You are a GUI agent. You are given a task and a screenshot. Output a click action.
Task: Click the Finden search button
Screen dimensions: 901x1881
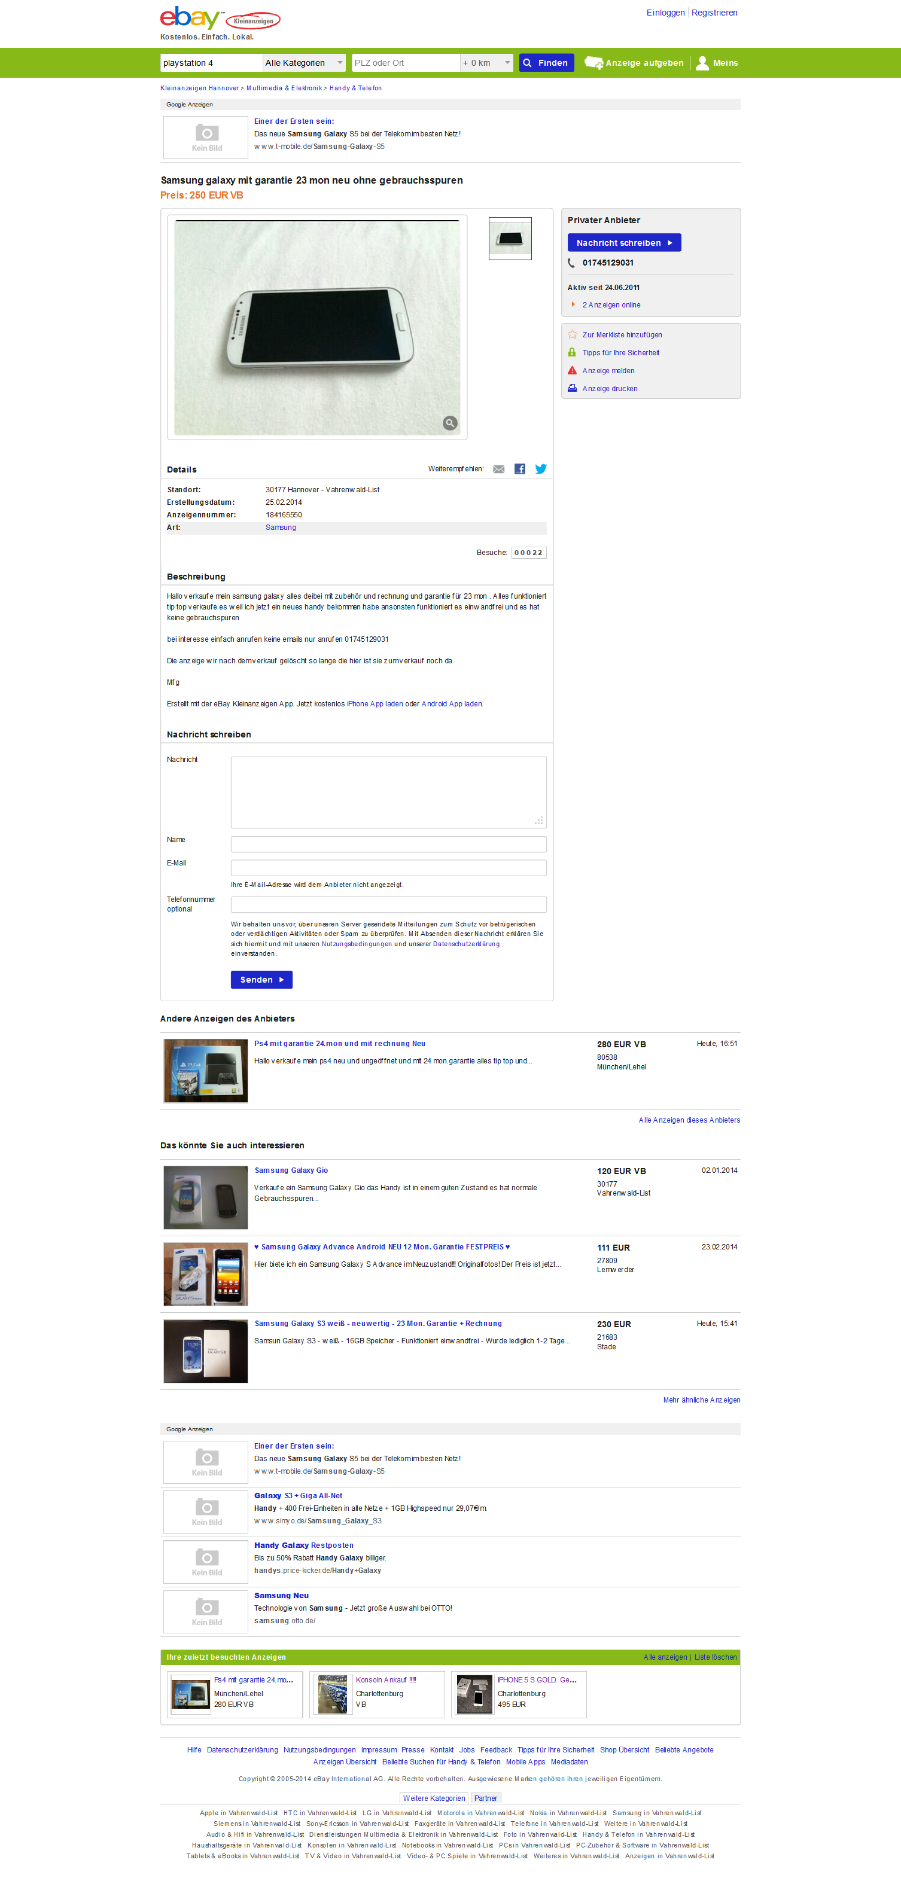click(x=547, y=63)
